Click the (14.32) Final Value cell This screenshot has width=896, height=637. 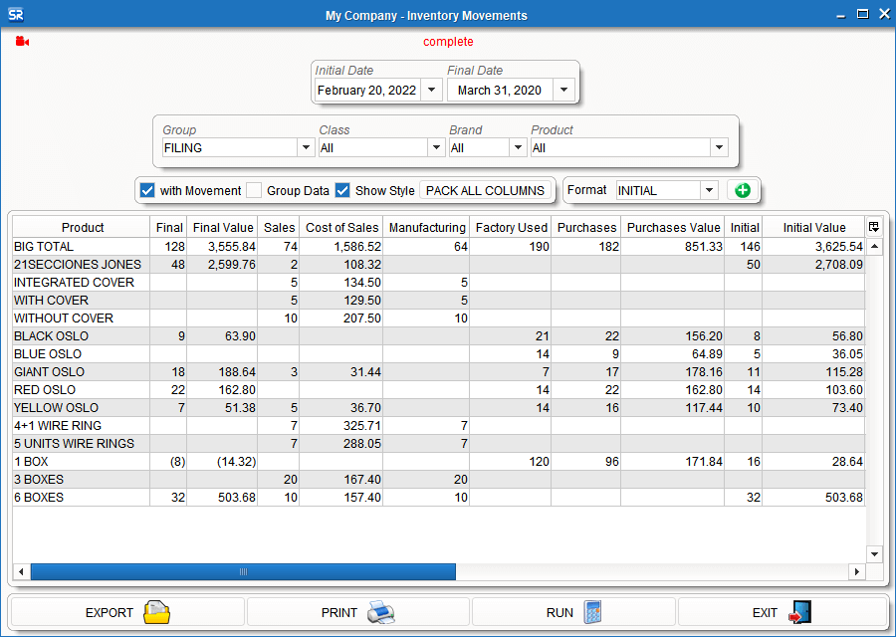coord(223,461)
